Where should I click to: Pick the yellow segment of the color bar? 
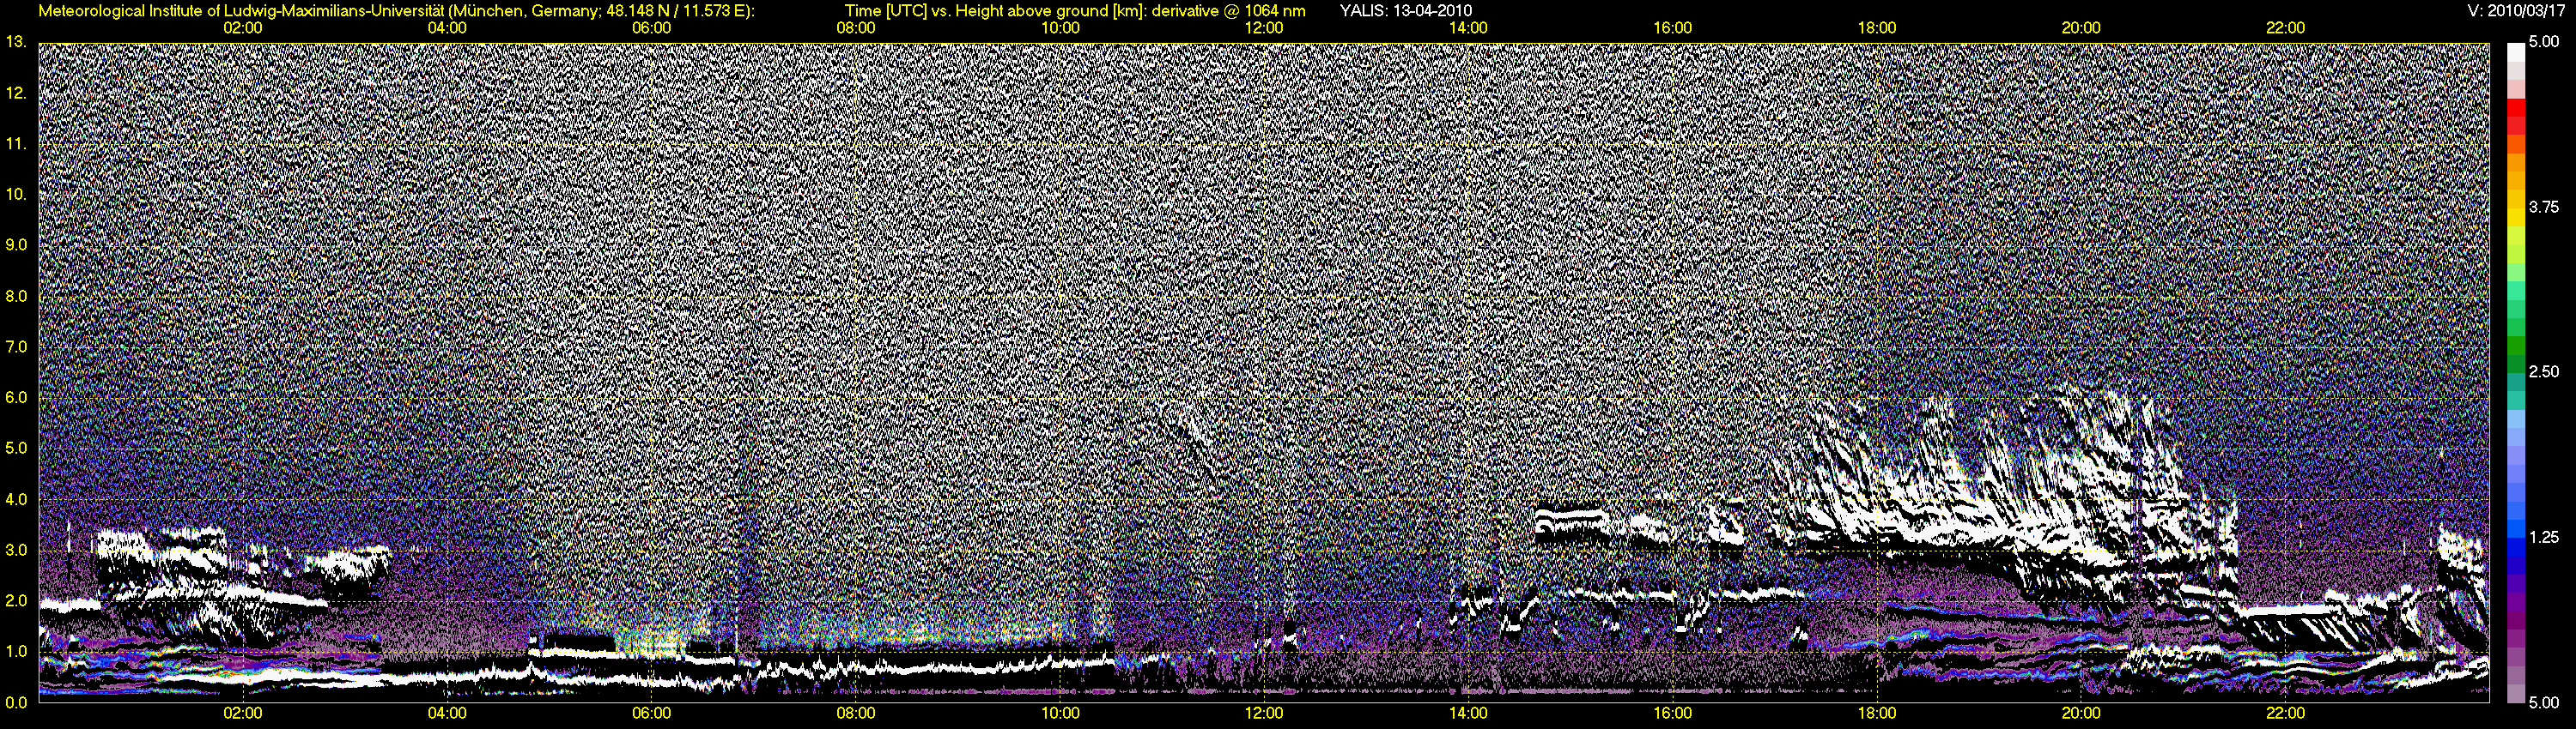pos(2516,220)
